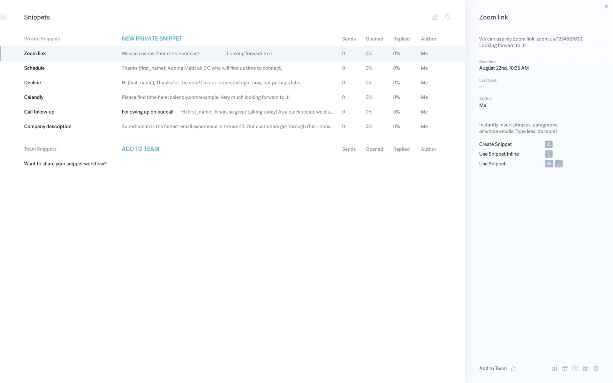
Task: Click the Zoom link snippet row
Action: [35, 54]
